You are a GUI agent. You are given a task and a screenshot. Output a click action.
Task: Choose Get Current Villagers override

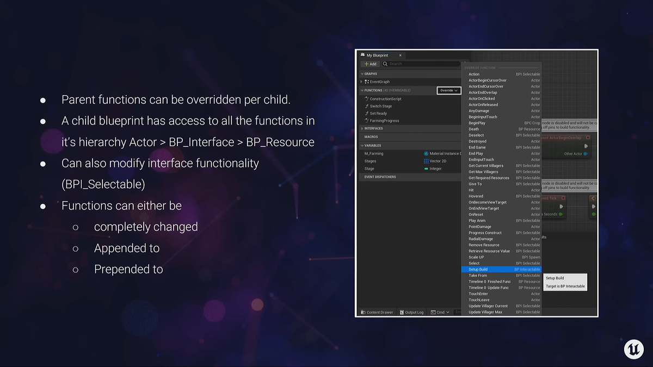[x=501, y=166]
